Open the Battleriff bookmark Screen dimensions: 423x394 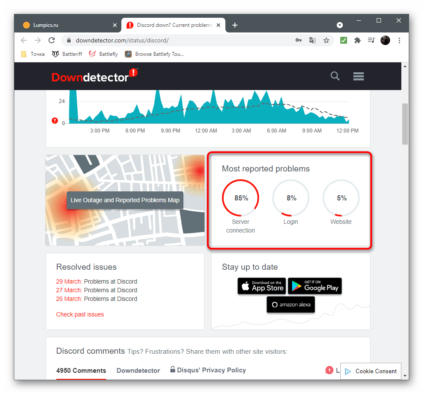click(x=67, y=54)
